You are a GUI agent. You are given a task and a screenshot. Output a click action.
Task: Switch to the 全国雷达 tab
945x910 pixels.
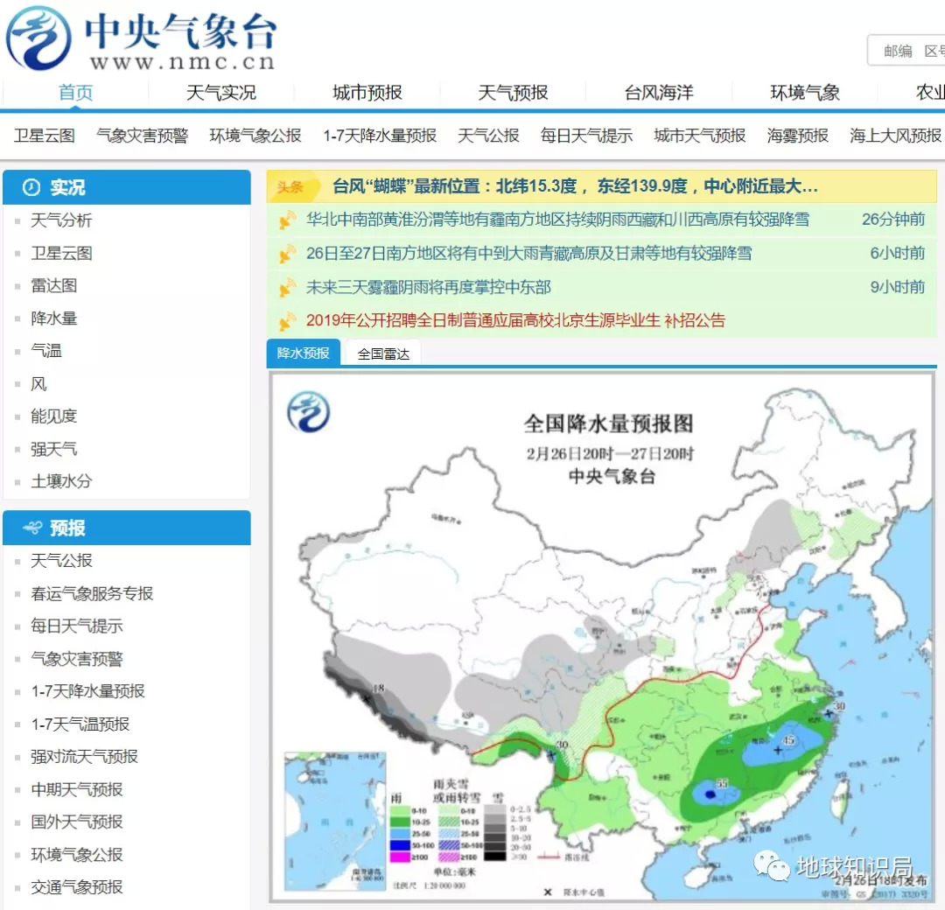pyautogui.click(x=383, y=353)
